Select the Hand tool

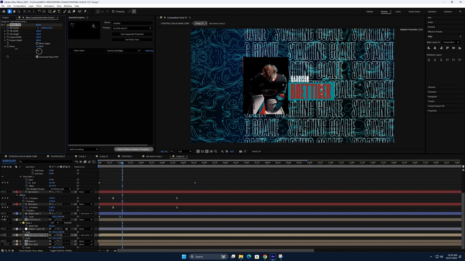coord(14,11)
